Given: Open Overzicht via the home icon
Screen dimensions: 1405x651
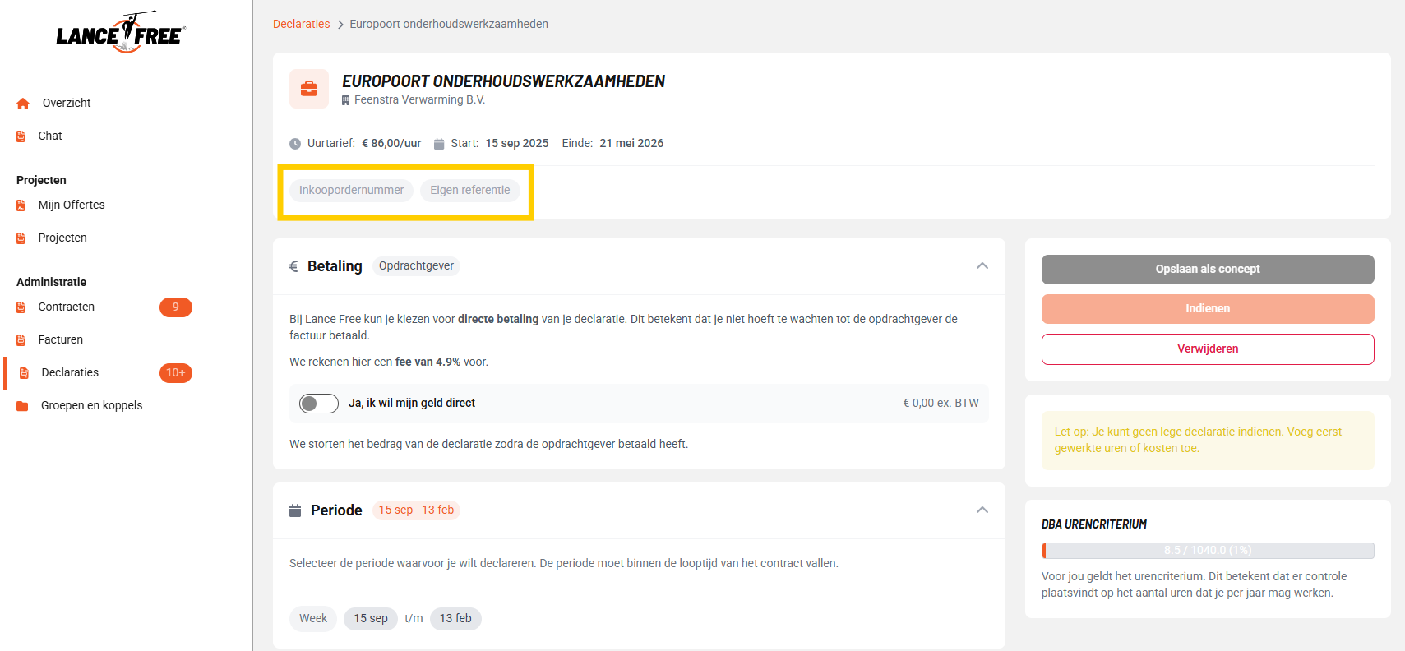Looking at the screenshot, I should (x=23, y=104).
